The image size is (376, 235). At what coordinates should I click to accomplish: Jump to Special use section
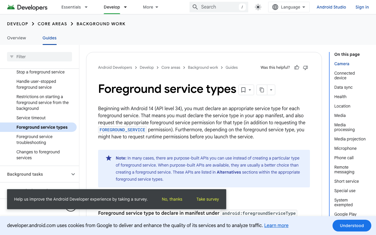(x=345, y=191)
